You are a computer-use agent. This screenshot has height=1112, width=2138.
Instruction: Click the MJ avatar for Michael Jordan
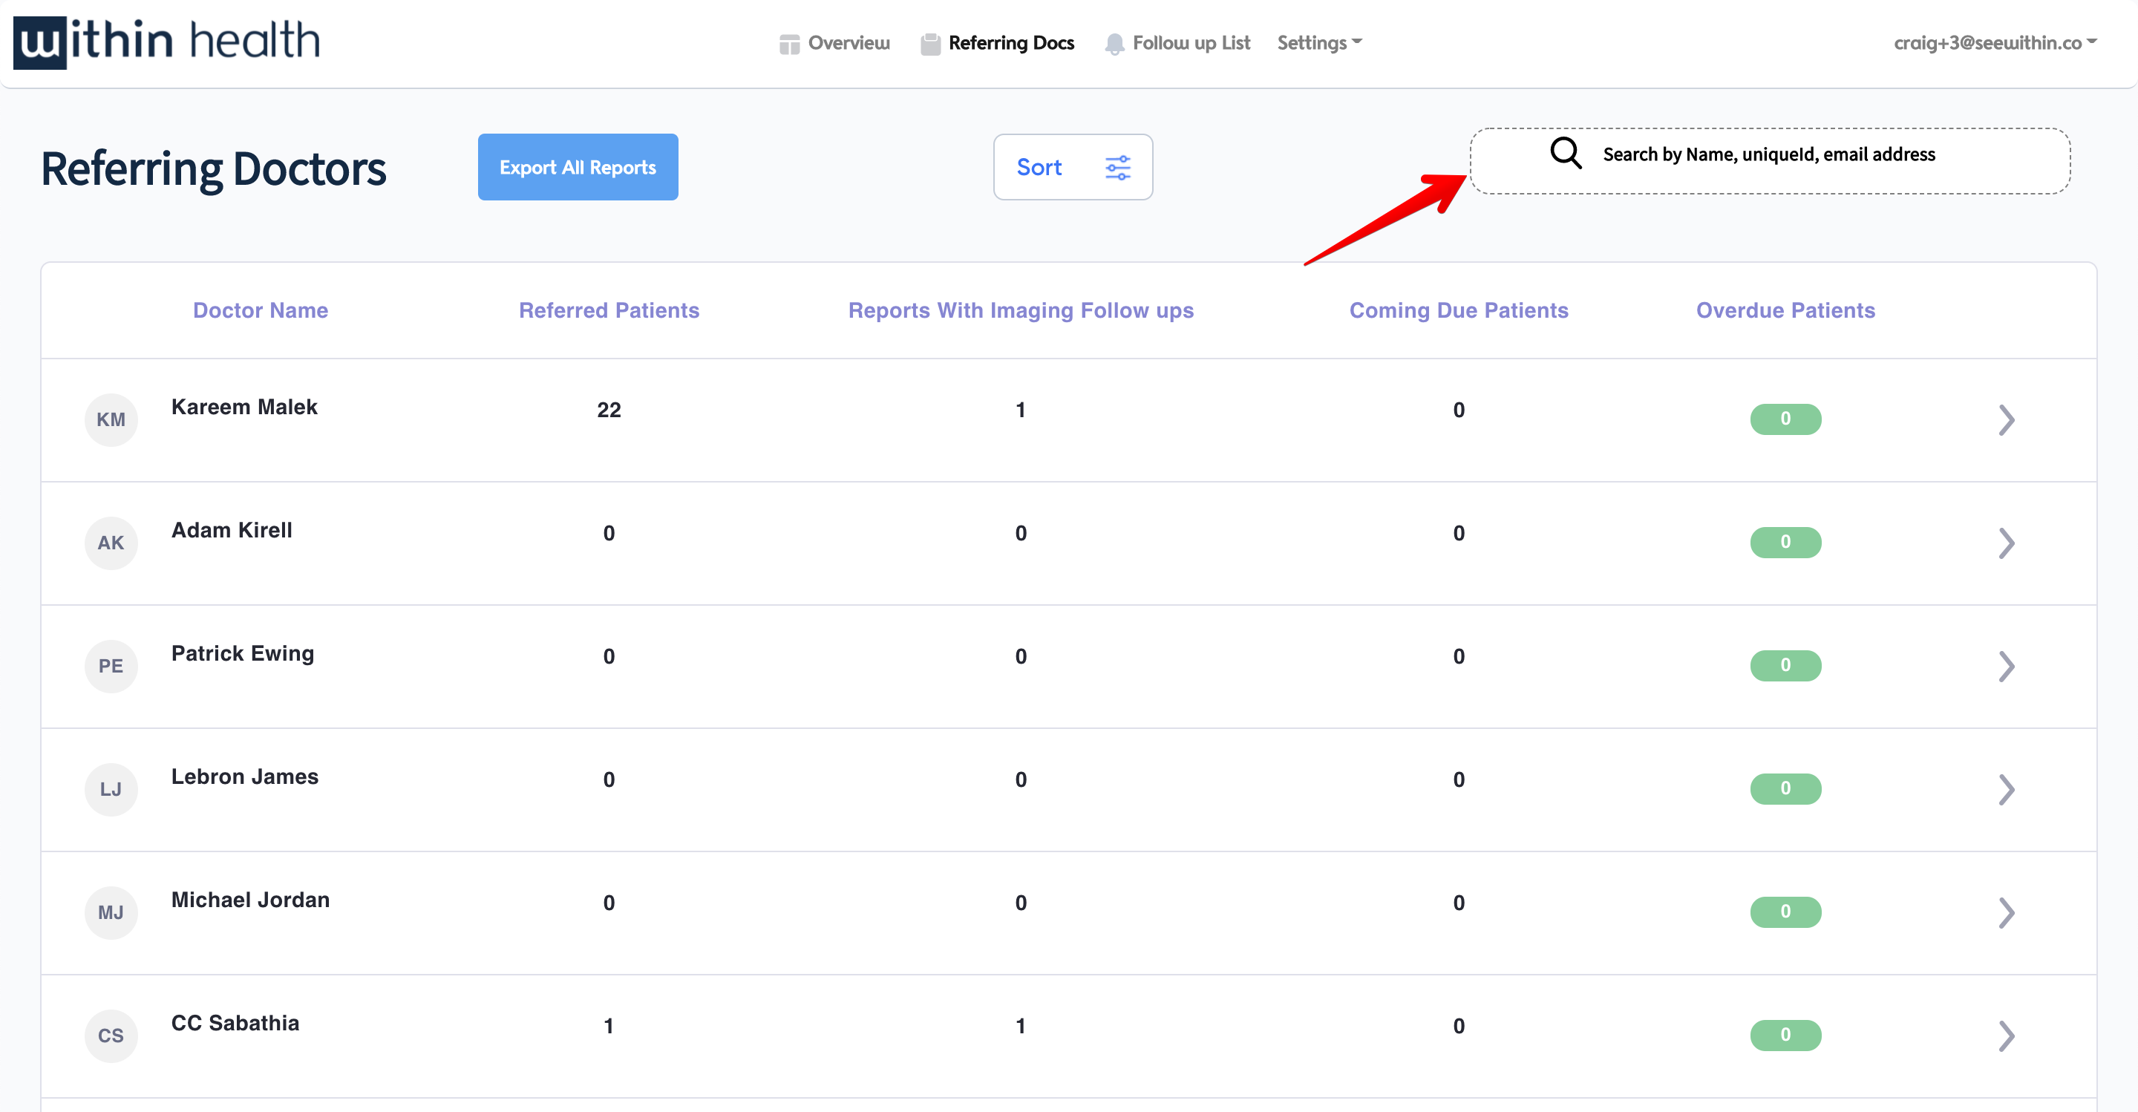coord(111,912)
